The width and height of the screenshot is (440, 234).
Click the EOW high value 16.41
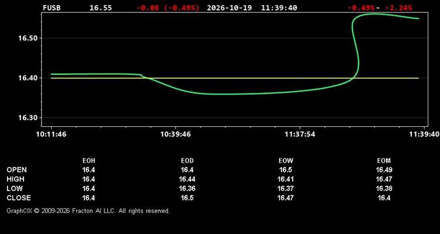click(286, 179)
